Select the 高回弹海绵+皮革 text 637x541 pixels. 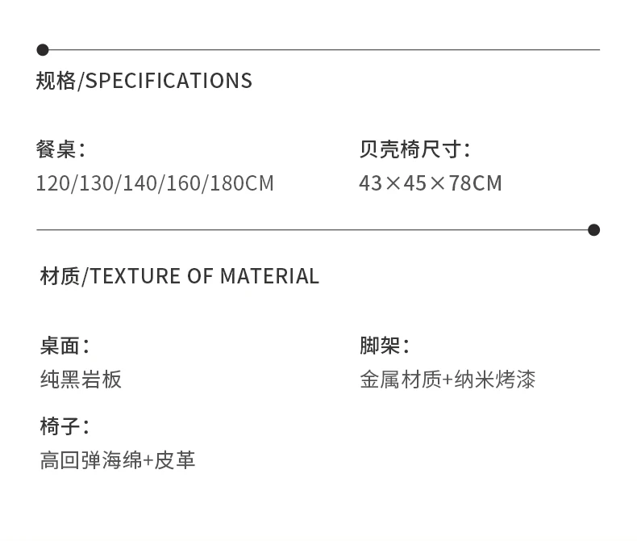coord(118,460)
